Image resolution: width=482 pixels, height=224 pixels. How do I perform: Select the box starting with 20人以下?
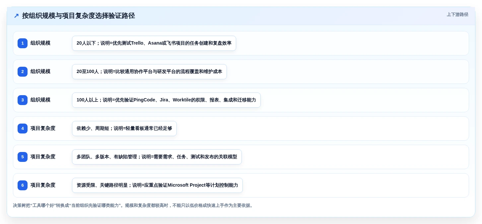(x=154, y=43)
